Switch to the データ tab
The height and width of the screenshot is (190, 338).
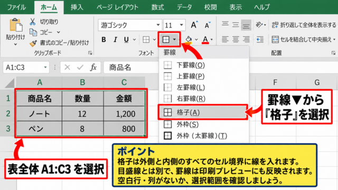pyautogui.click(x=184, y=7)
